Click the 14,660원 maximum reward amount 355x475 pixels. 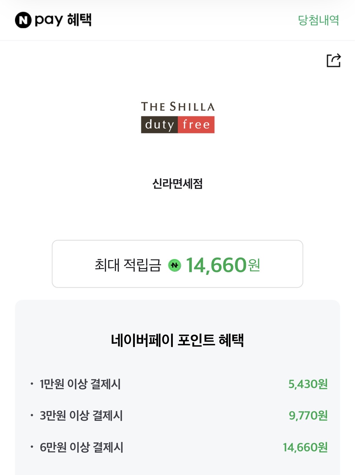[x=223, y=265]
